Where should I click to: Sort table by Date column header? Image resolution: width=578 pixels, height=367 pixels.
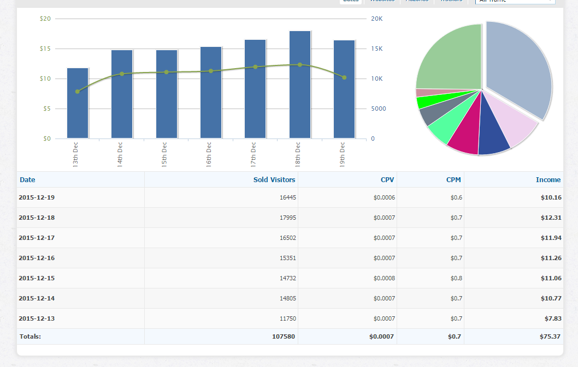pyautogui.click(x=27, y=179)
